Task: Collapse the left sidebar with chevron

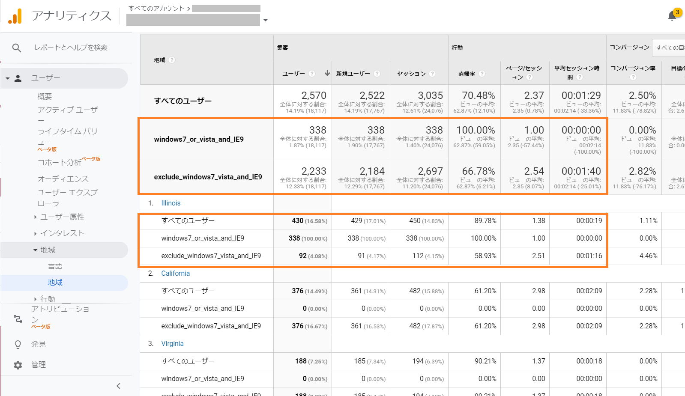Action: 119,386
